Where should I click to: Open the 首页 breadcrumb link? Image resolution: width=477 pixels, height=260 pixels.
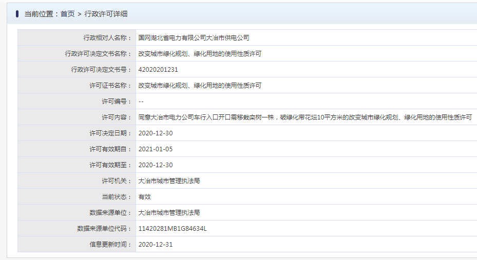68,14
